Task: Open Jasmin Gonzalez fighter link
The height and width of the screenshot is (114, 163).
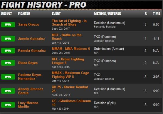Action: tap(31, 39)
